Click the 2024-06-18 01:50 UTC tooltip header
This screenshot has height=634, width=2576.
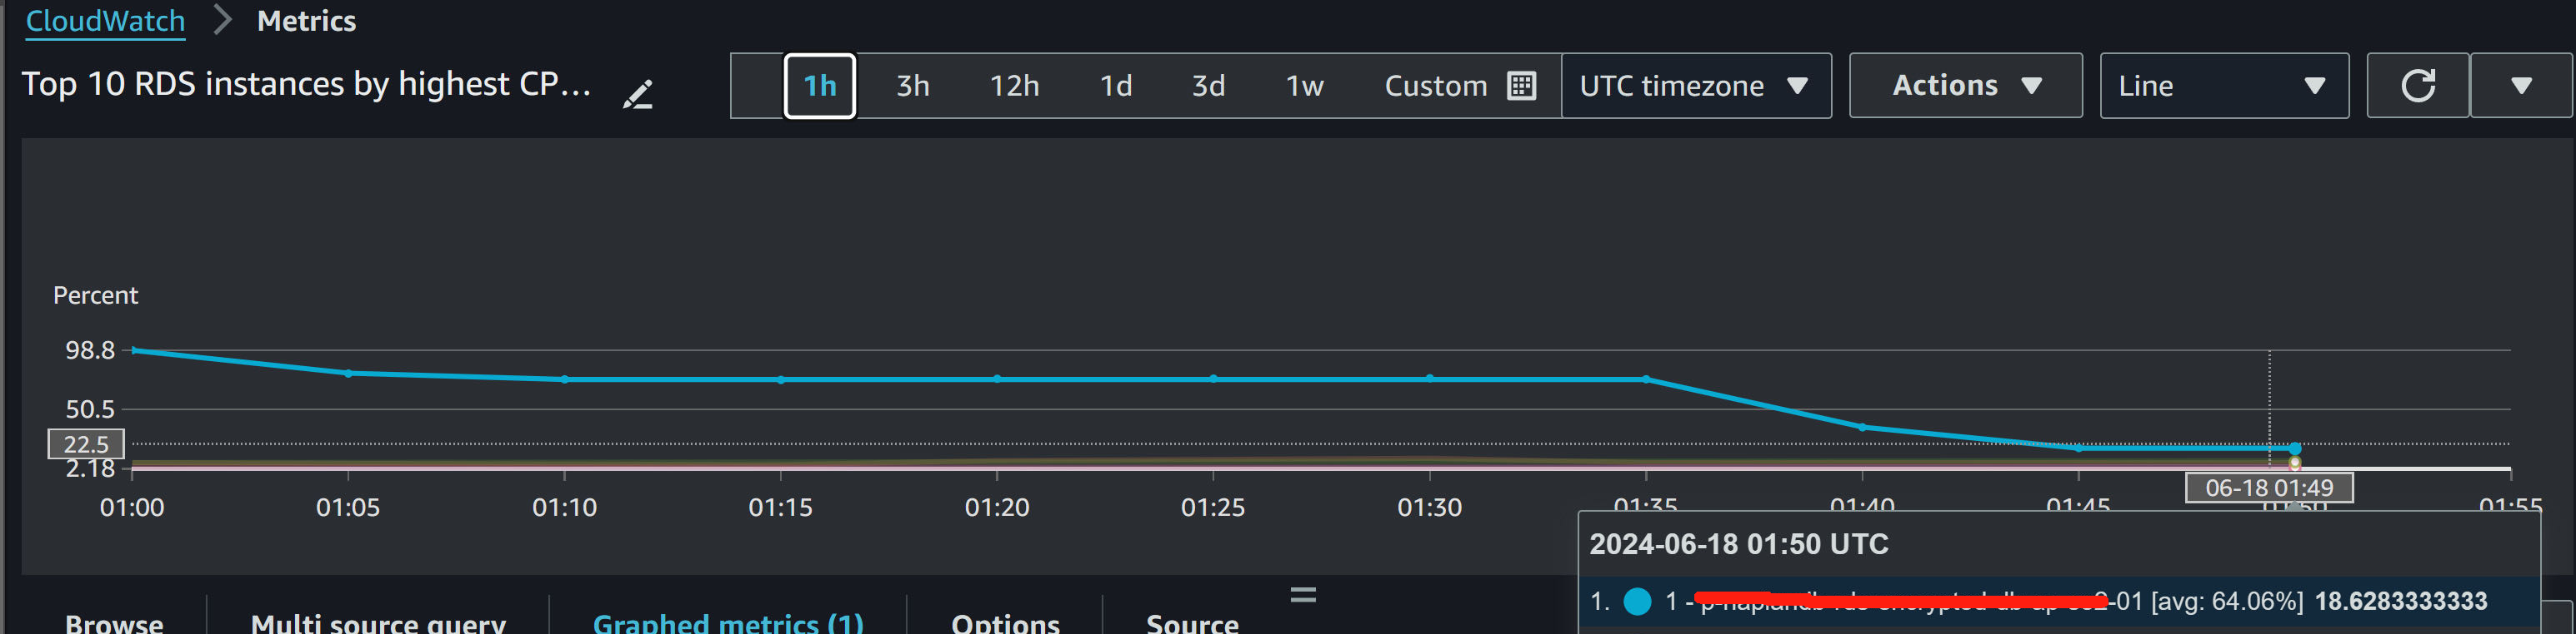(x=1739, y=544)
